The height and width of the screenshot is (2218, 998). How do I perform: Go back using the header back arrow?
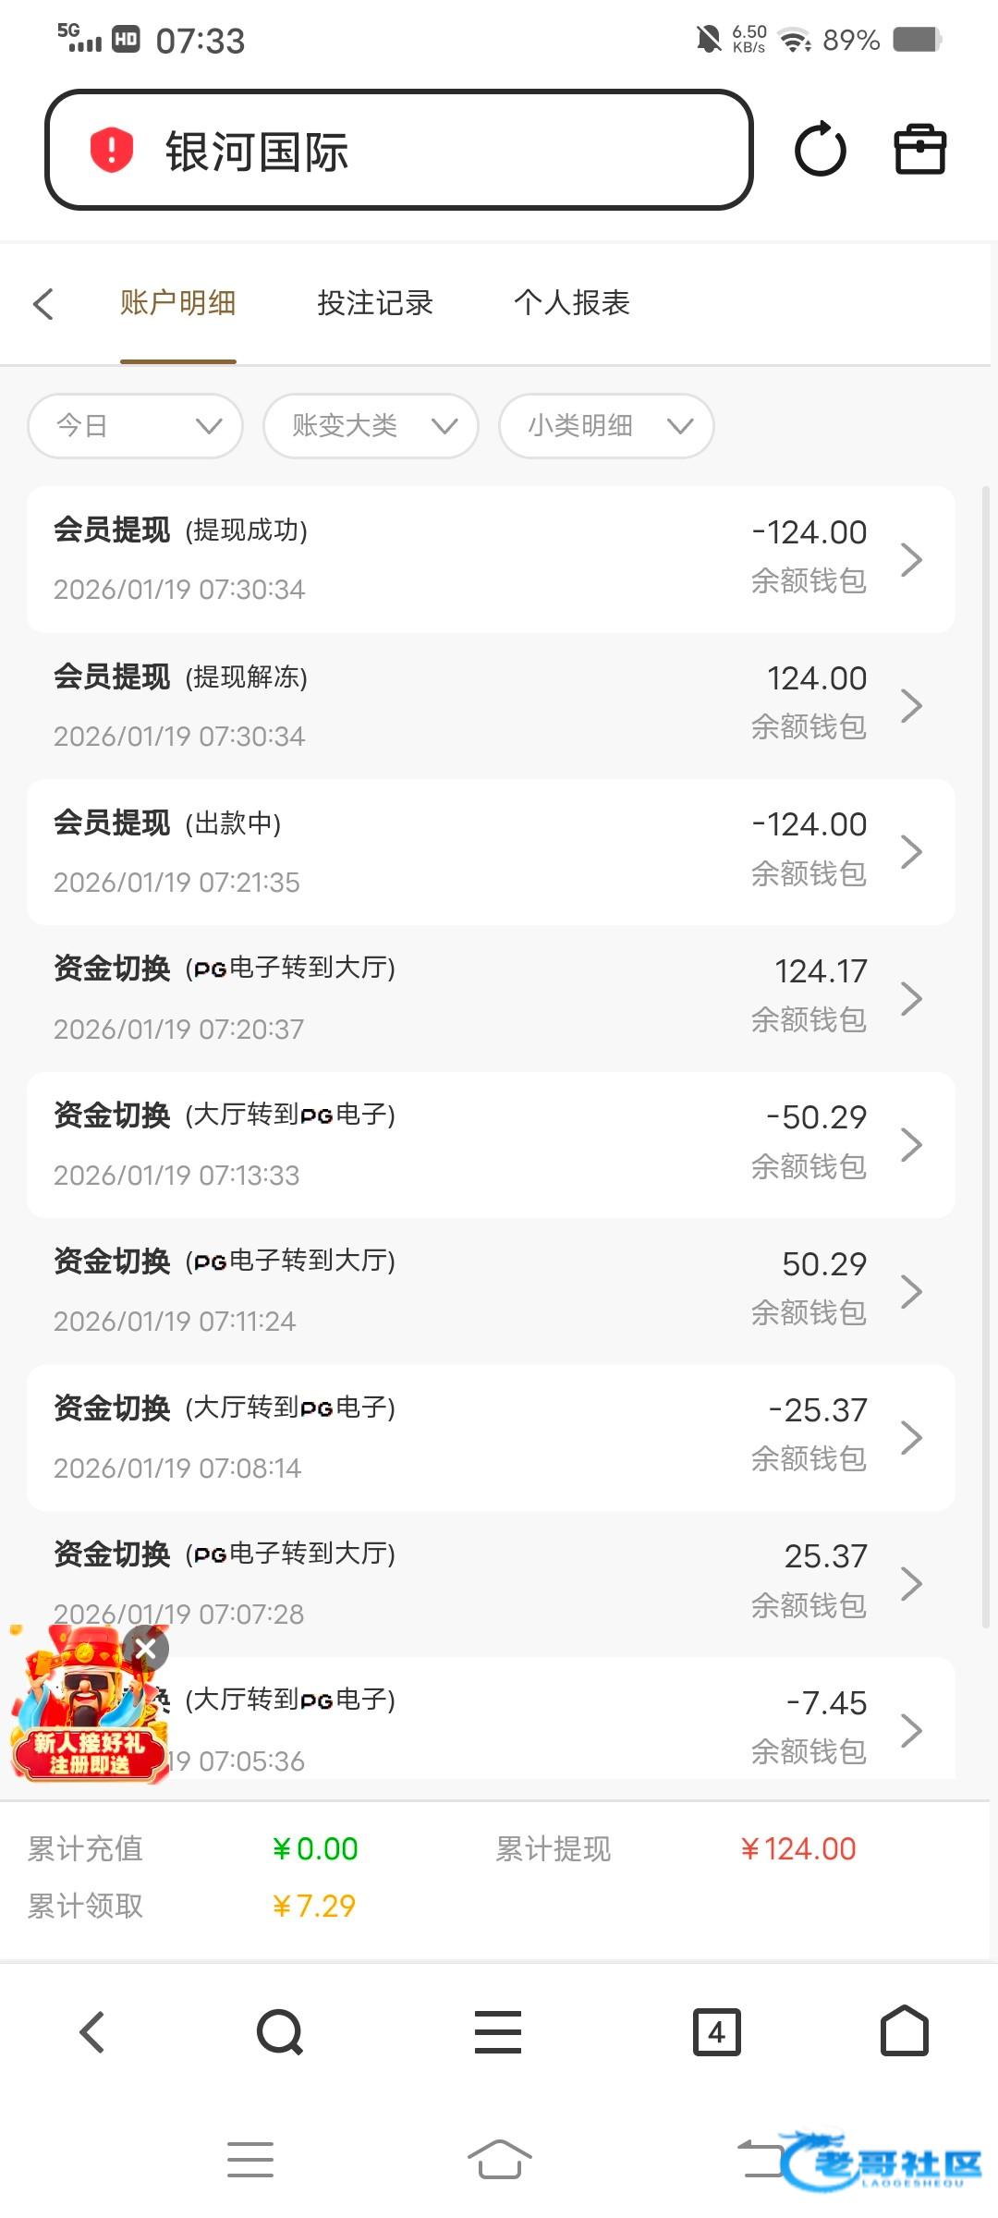pos(43,304)
